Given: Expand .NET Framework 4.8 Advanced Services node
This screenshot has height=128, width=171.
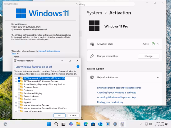Looking at the screenshot, I should click(16, 81).
